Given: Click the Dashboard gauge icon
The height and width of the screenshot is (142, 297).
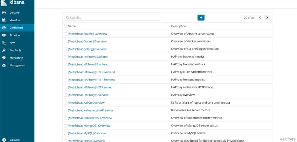Looking at the screenshot, I should [4, 28].
